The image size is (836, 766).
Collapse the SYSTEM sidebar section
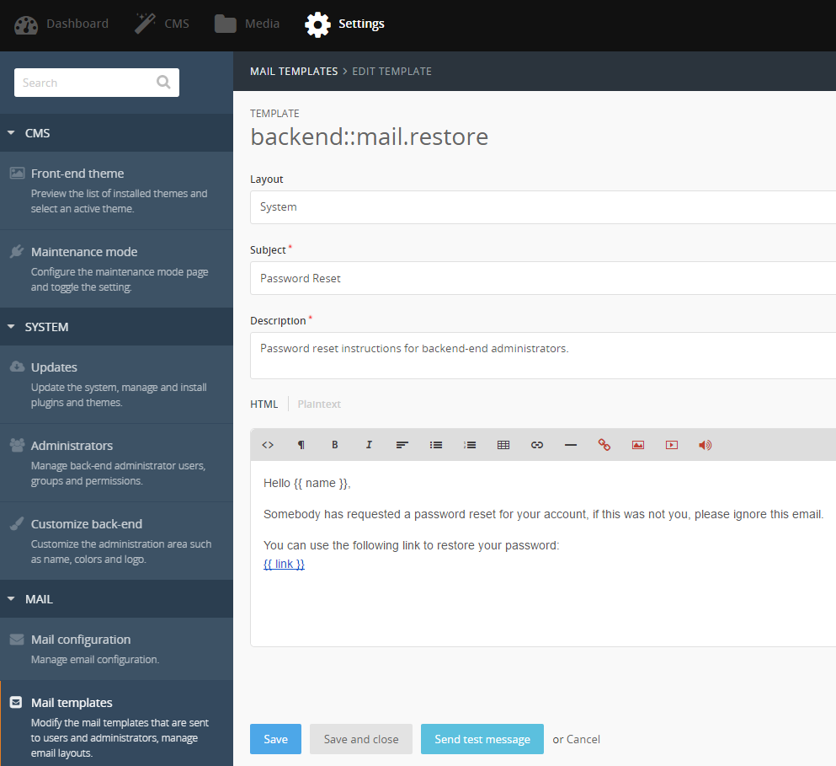(12, 327)
